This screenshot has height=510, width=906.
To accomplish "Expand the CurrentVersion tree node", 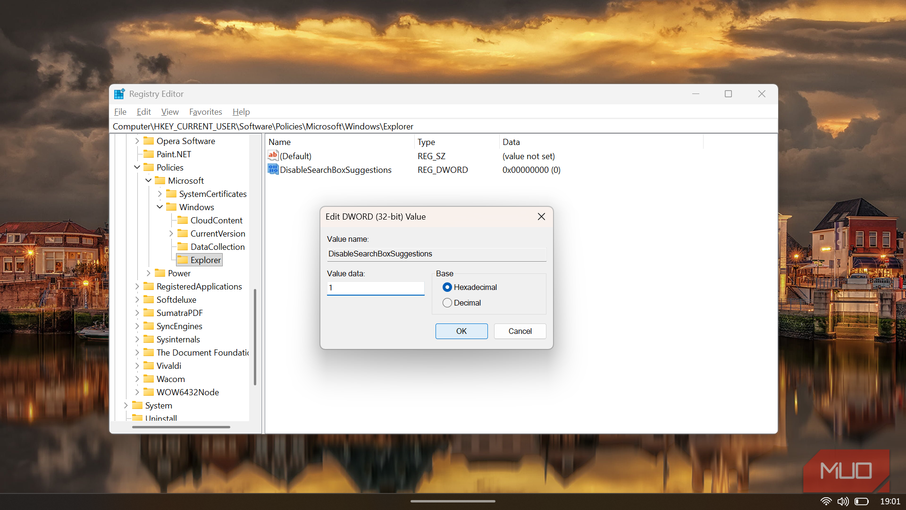I will pyautogui.click(x=171, y=233).
